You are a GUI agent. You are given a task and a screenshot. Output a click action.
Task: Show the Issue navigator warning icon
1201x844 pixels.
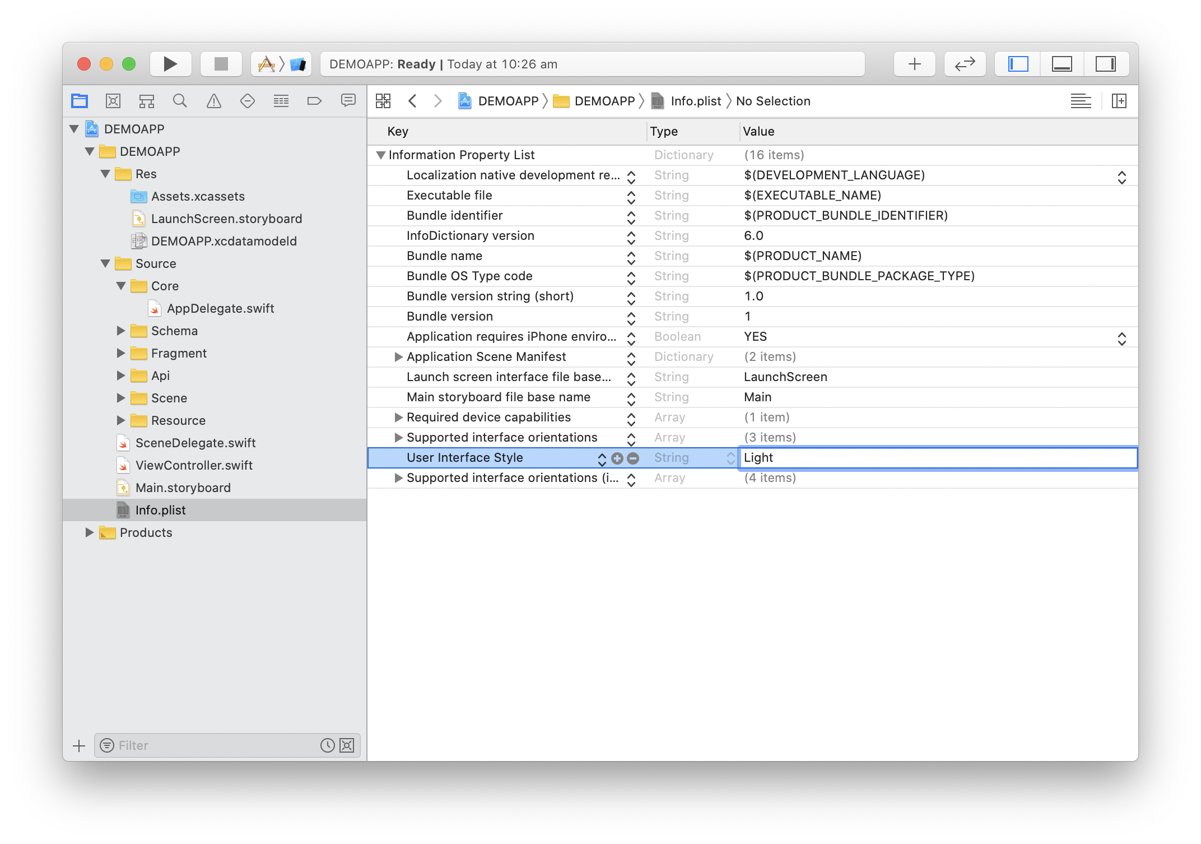(213, 101)
